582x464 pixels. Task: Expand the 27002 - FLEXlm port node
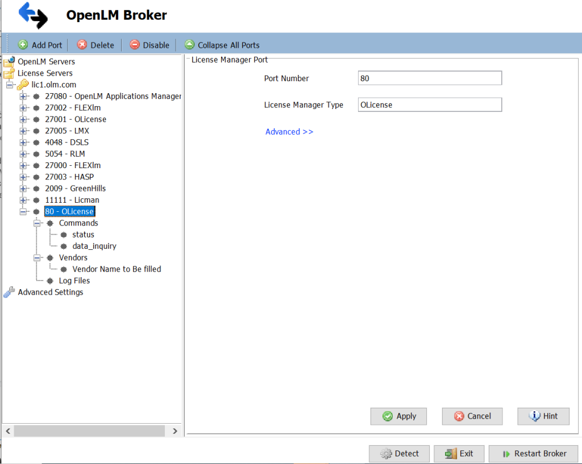23,107
